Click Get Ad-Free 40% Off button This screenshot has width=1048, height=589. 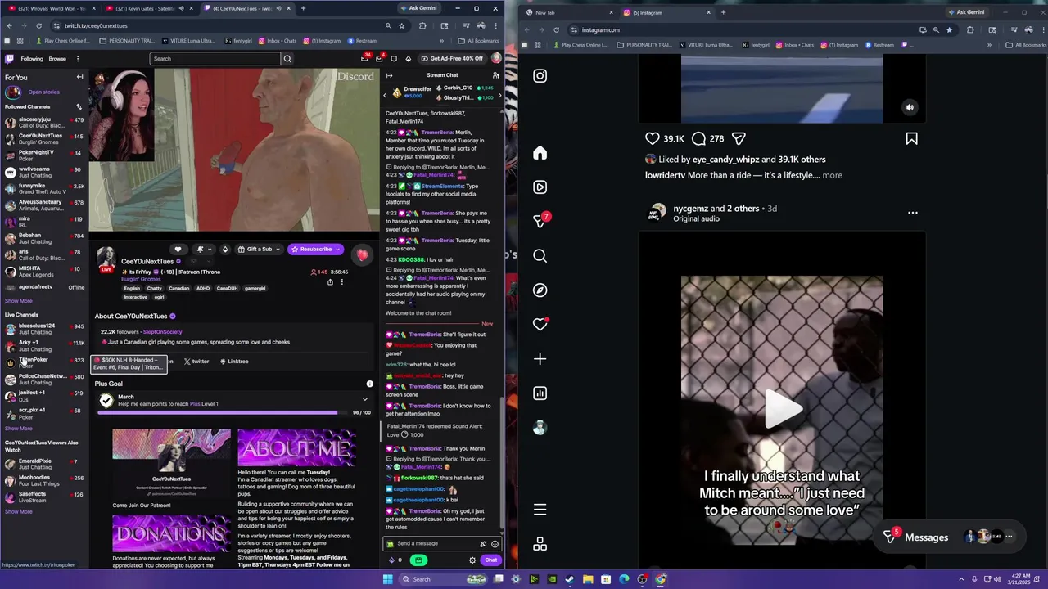(452, 59)
